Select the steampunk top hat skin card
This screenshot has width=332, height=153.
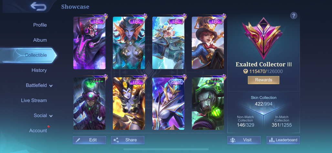coord(208,43)
